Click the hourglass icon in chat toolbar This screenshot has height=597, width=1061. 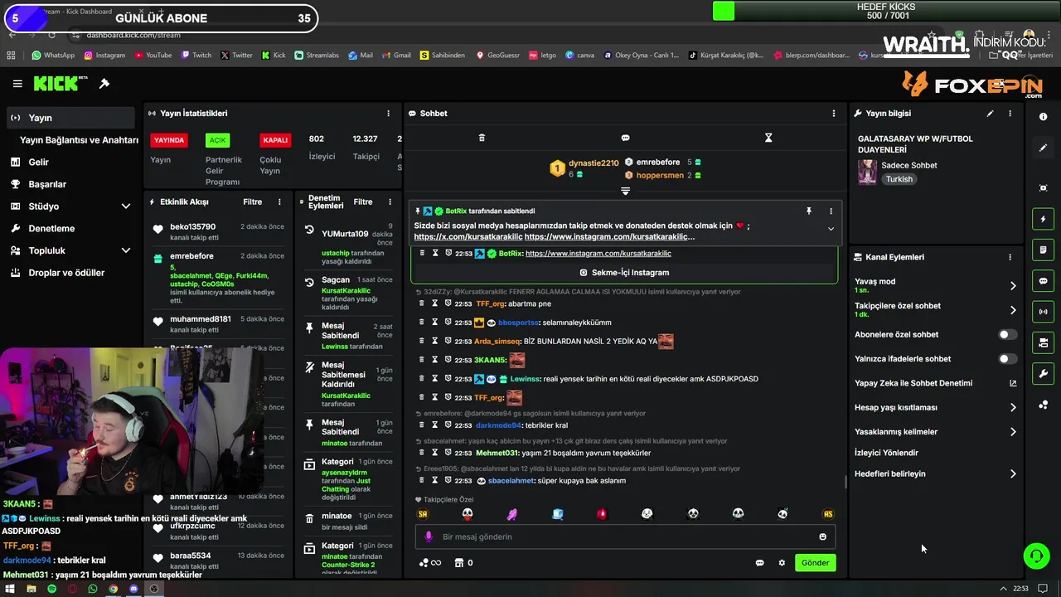click(768, 138)
